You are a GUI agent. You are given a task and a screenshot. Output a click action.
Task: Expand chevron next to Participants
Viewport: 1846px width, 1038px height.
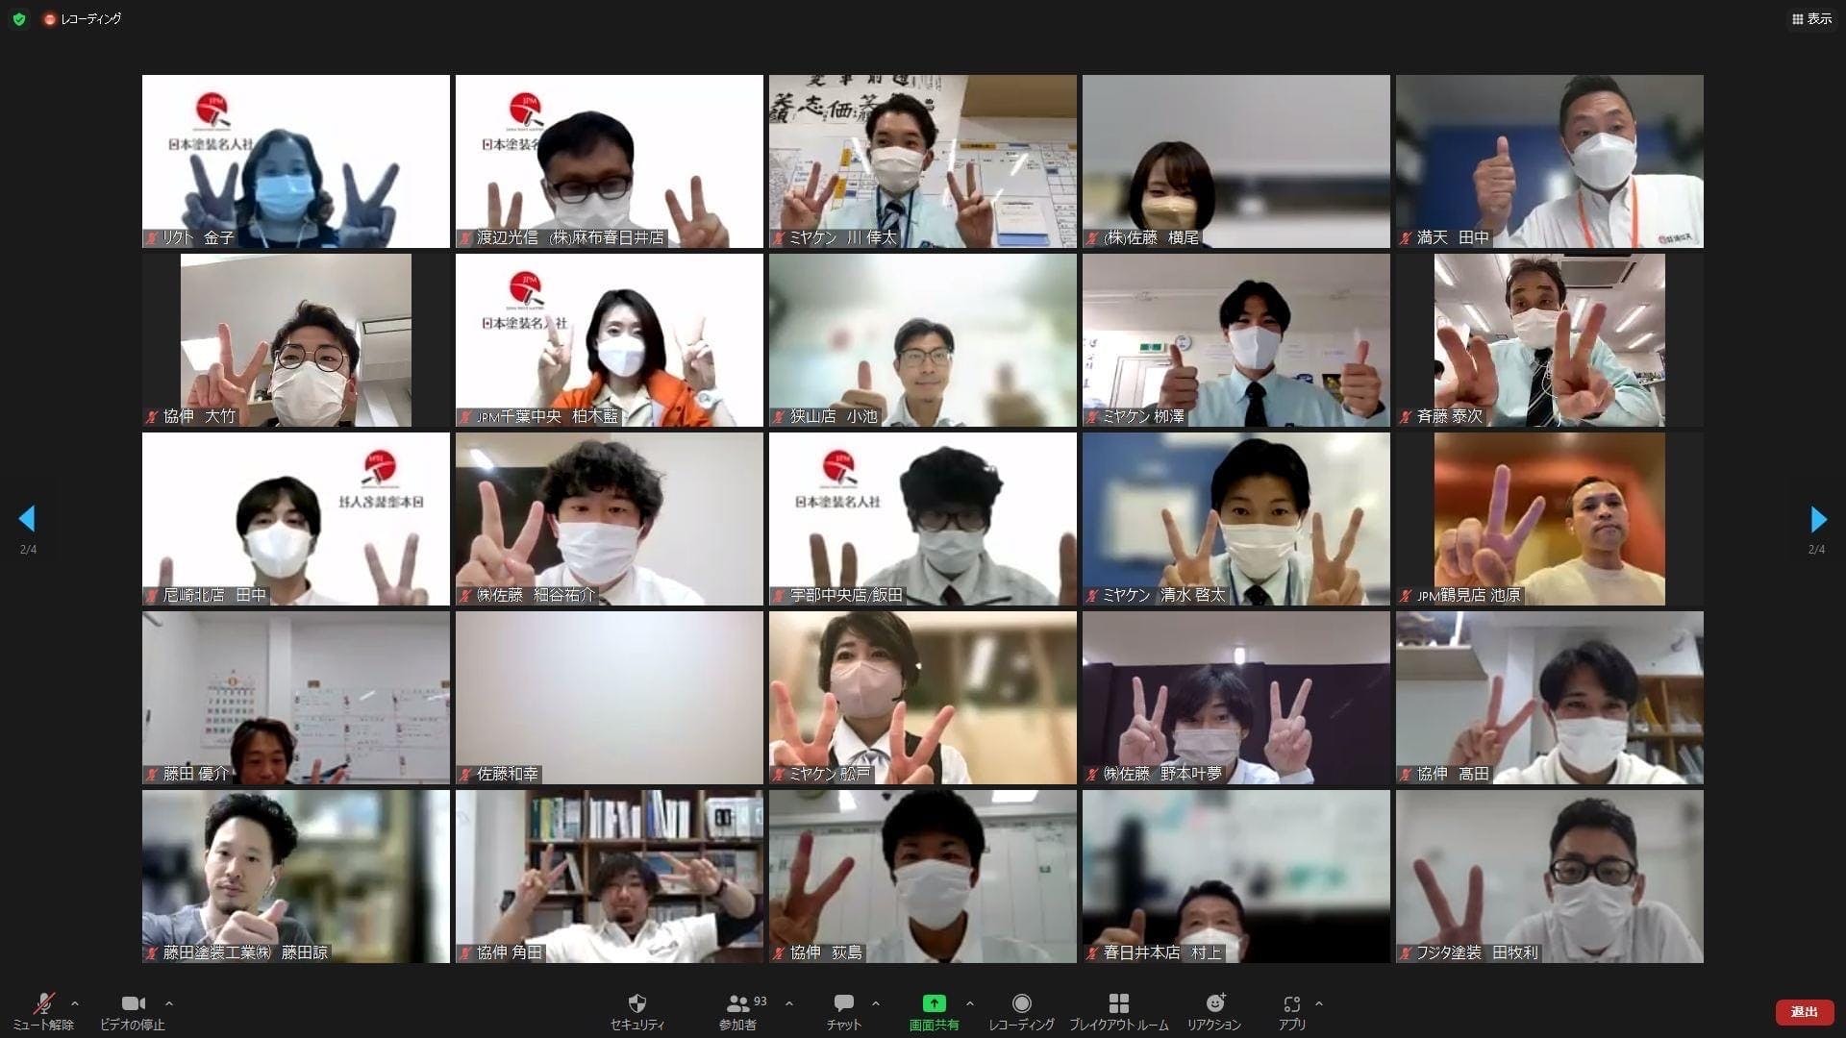[789, 1003]
